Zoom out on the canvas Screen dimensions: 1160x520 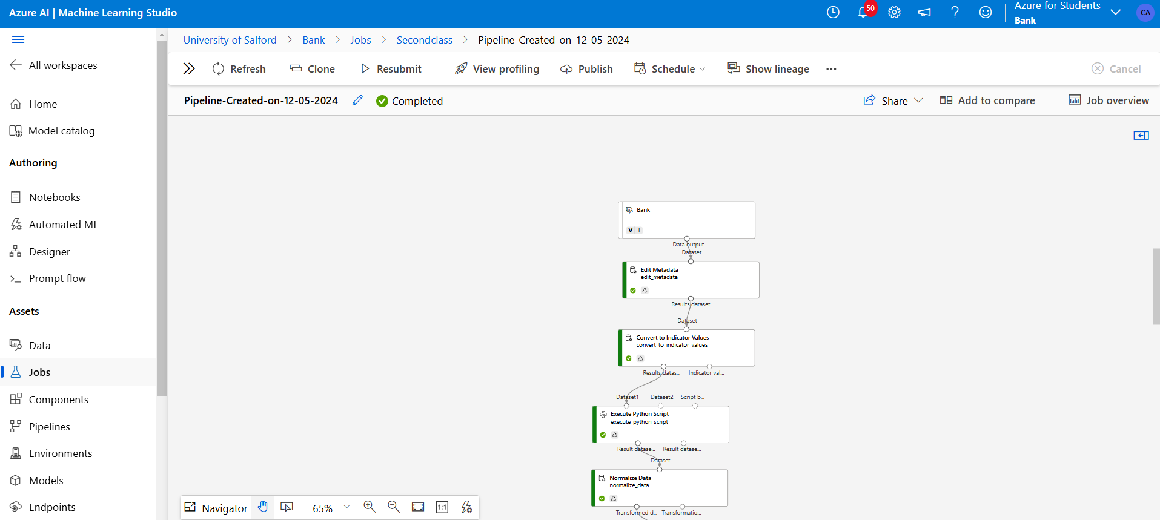[x=394, y=507]
